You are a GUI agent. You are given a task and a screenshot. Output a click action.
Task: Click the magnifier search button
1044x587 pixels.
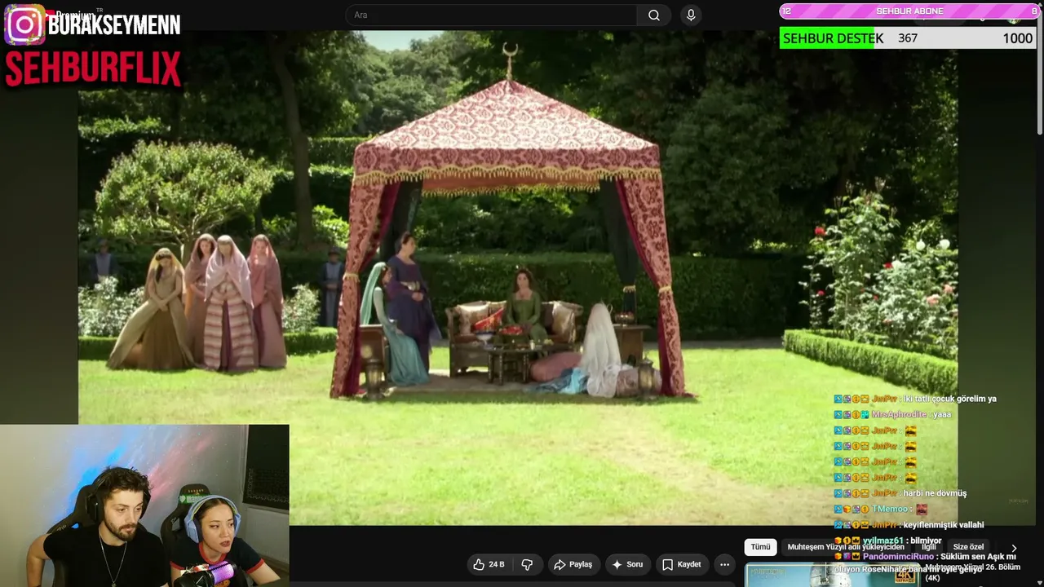(x=654, y=15)
